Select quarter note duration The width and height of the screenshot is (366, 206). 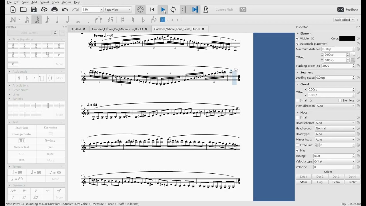(57, 20)
